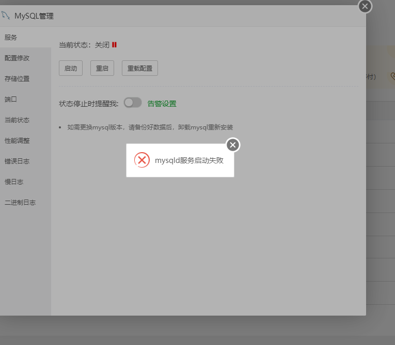Open the 慢日志 tab
The image size is (395, 345).
tap(25, 182)
